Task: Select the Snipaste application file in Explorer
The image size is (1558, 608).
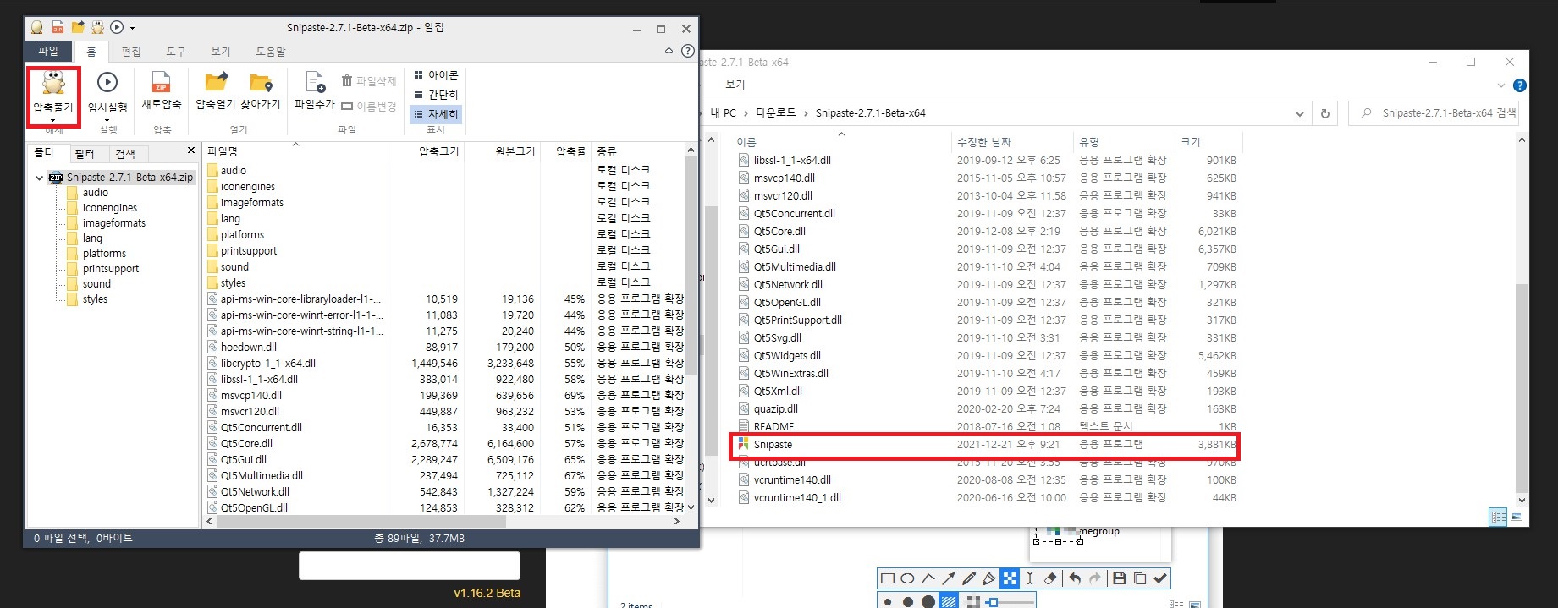Action: click(985, 445)
